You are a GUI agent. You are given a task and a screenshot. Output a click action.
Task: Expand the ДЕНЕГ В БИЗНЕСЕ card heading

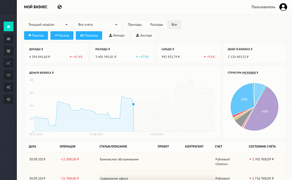[x=240, y=49]
